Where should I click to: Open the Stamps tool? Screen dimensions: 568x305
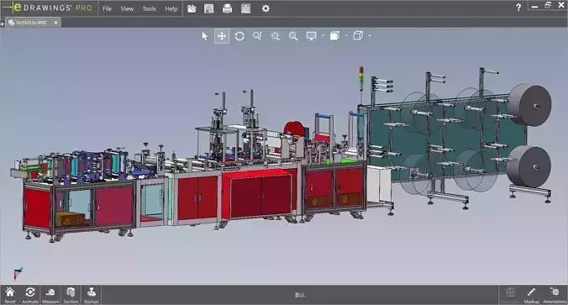tap(92, 295)
